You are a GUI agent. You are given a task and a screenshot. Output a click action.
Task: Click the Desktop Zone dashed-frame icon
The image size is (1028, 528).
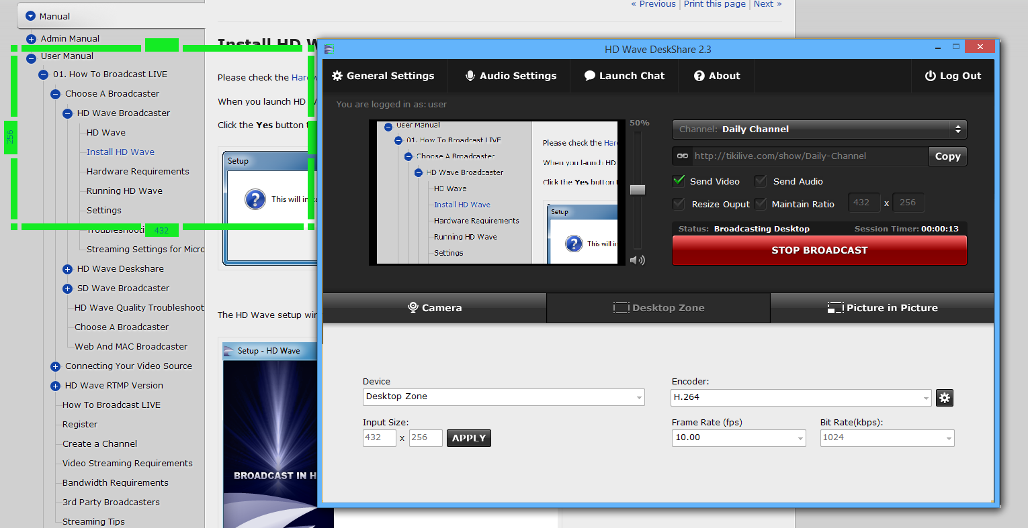[x=621, y=307]
